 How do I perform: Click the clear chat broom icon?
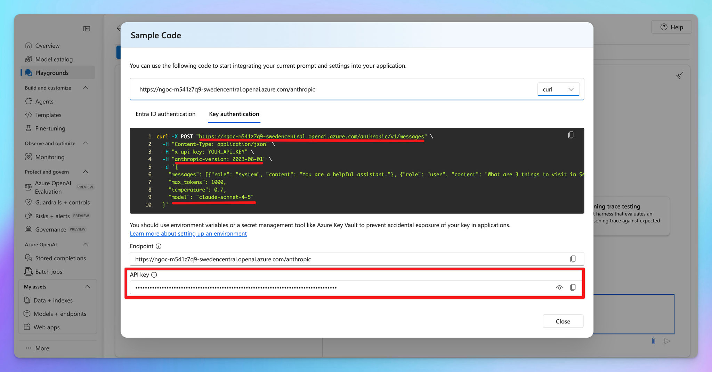tap(680, 75)
